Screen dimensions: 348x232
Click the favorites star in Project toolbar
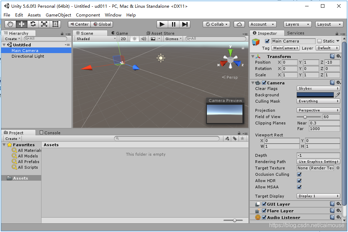tap(242, 138)
